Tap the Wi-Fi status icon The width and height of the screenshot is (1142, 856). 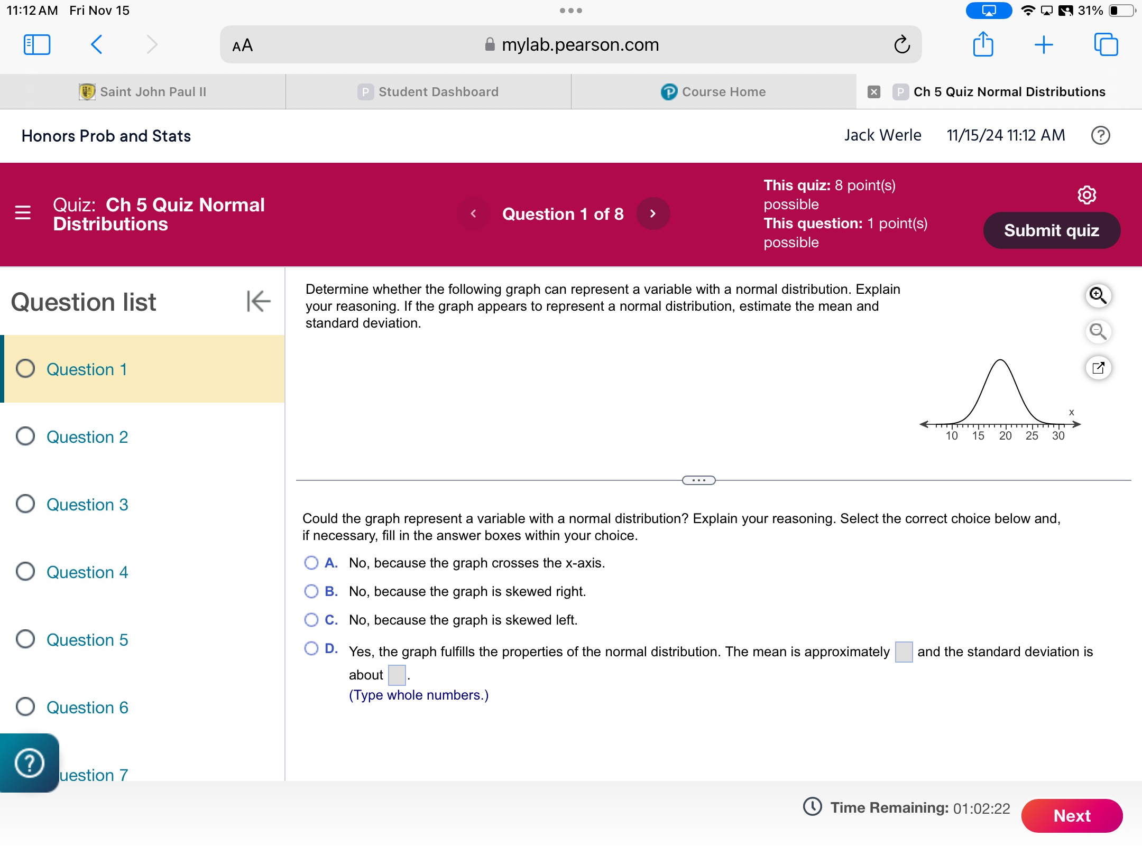pos(1028,11)
